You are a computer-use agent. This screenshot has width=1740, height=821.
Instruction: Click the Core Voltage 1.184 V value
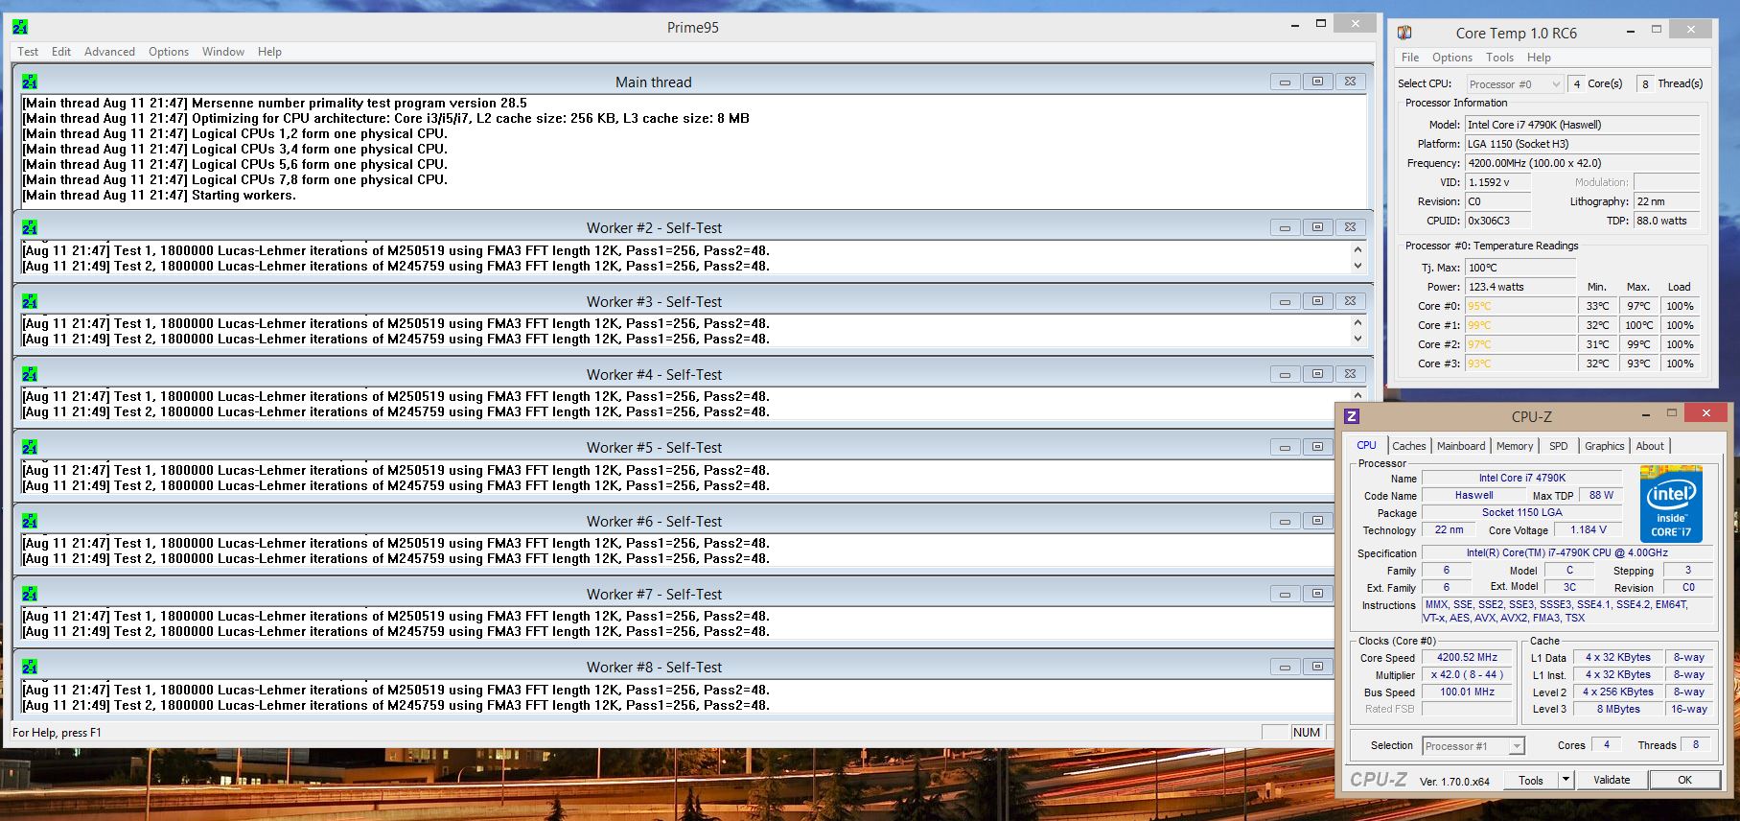(x=1589, y=529)
